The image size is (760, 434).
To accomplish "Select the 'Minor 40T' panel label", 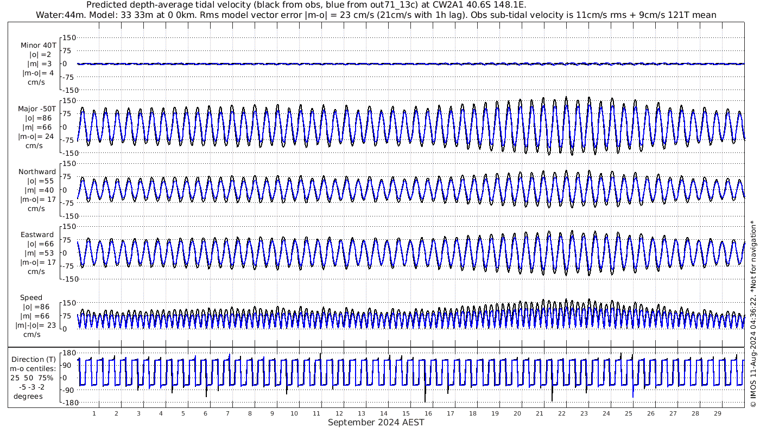I will point(38,46).
